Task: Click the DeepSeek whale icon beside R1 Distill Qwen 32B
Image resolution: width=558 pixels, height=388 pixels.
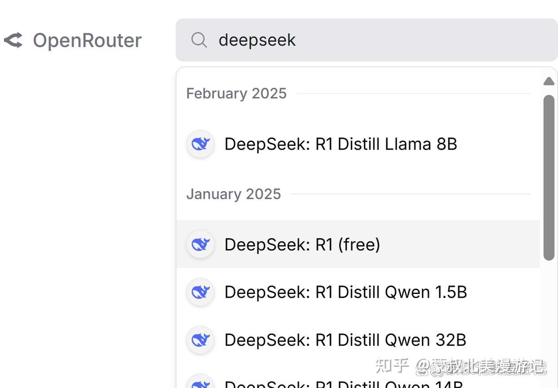Action: point(200,340)
